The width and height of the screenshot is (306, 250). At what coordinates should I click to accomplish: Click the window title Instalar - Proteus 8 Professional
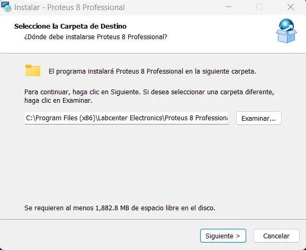tap(69, 7)
